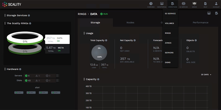Select ZONES in Operations dropdown
Screen dimensions: 221x110
click(x=170, y=43)
